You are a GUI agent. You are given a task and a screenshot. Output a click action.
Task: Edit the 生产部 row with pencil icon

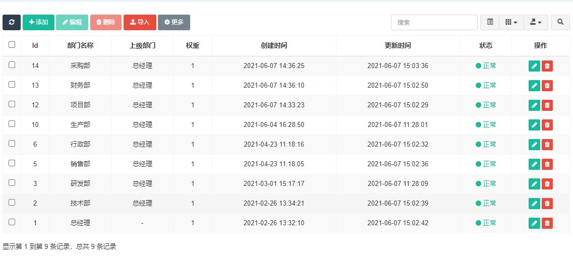(x=534, y=125)
